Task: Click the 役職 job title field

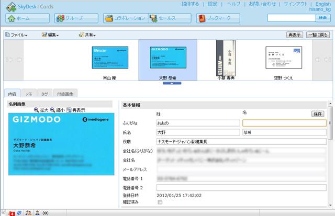Action: click(241, 142)
